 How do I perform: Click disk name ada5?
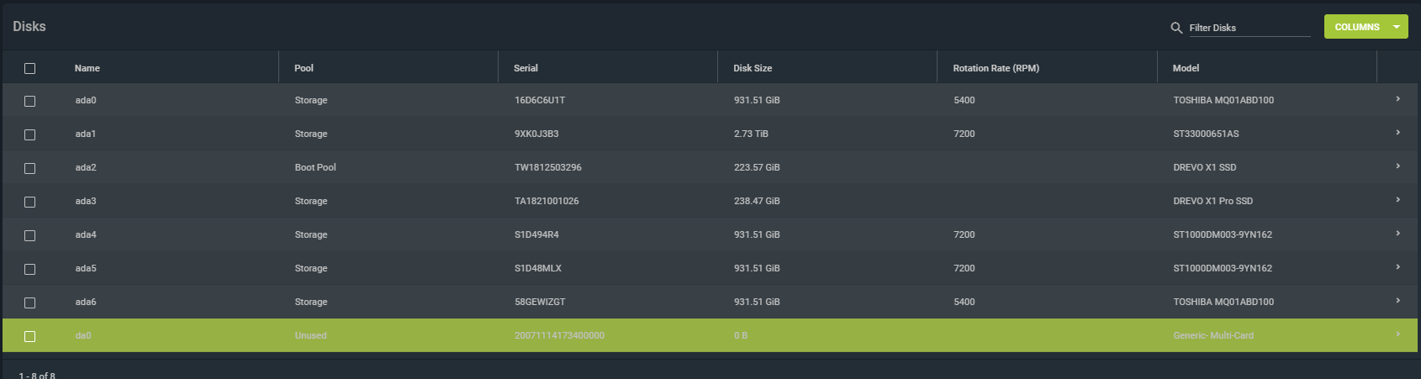pyautogui.click(x=86, y=268)
